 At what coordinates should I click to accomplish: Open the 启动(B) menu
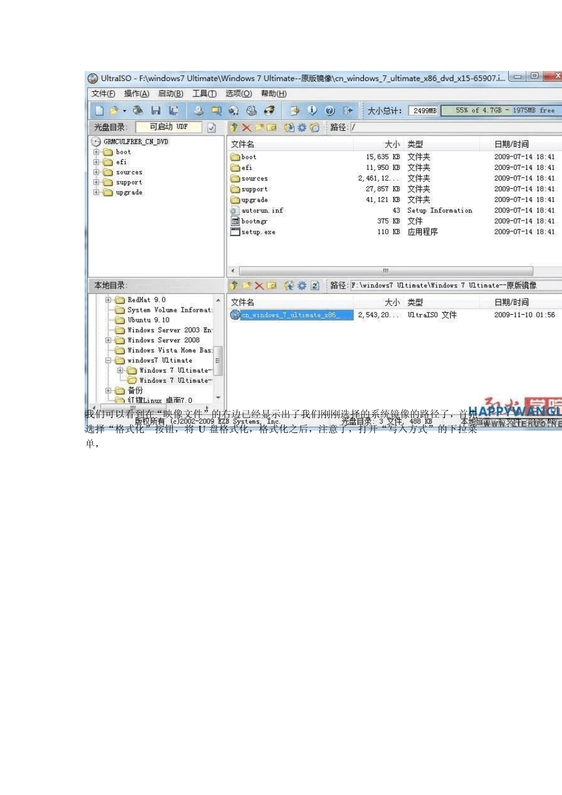tap(170, 93)
